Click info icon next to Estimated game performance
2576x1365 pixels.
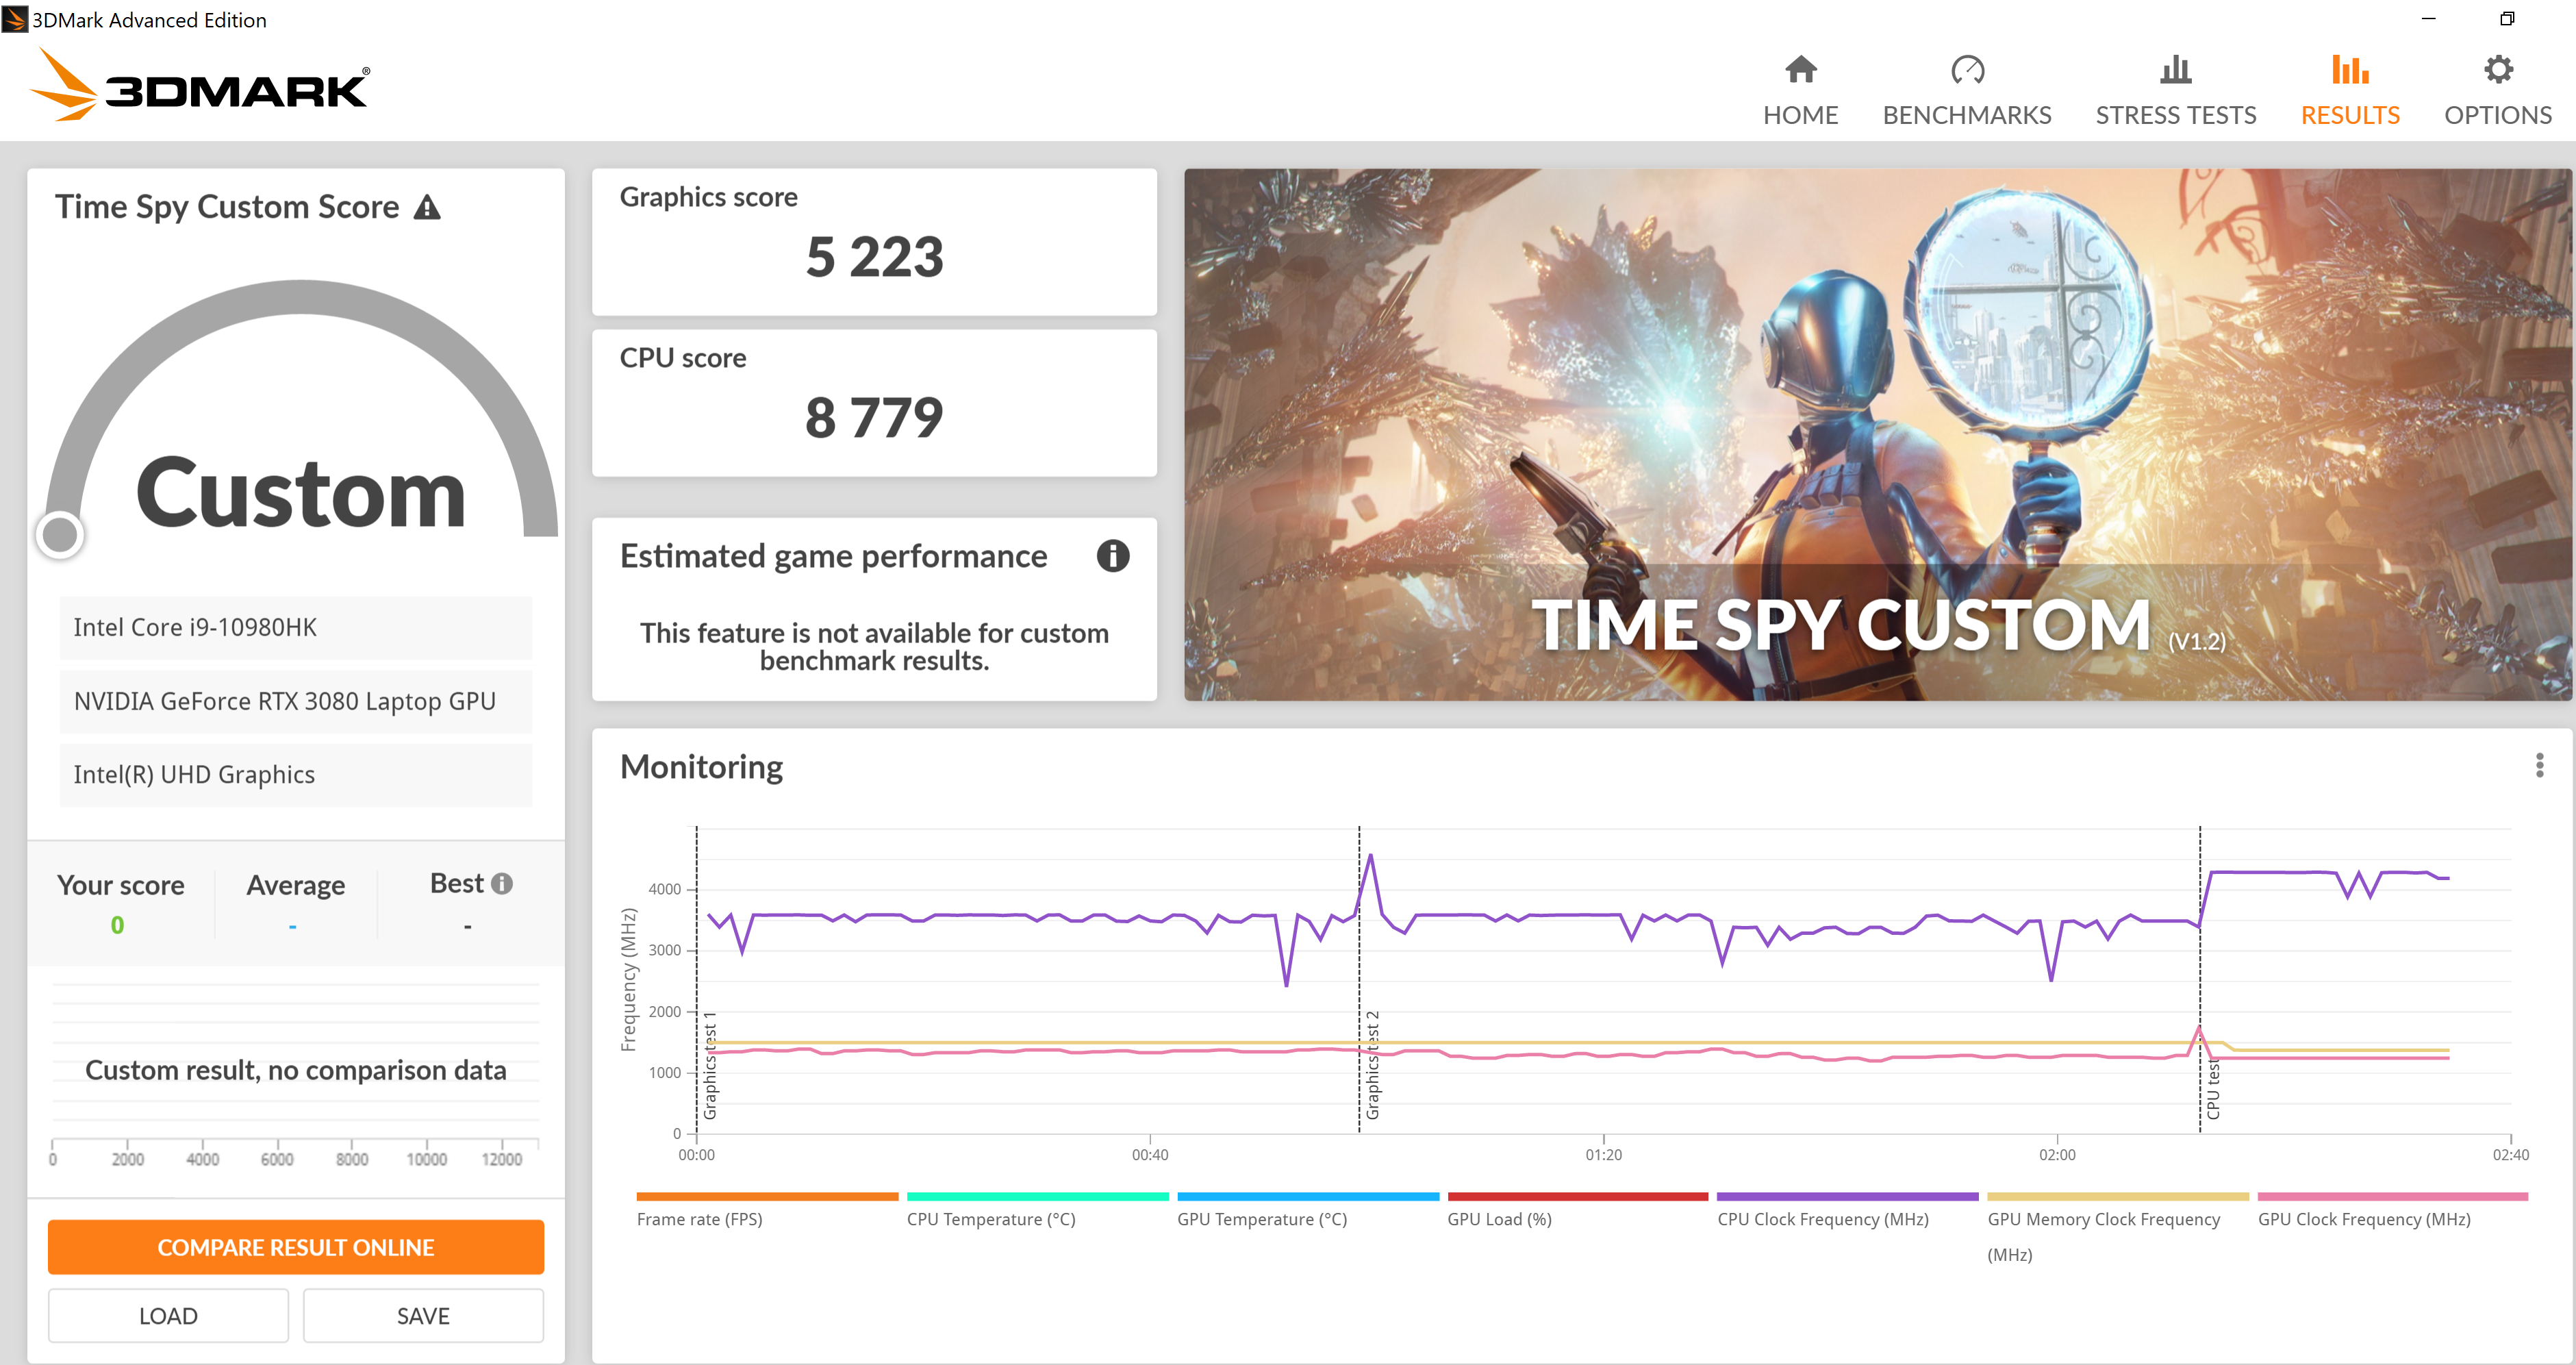(x=1112, y=556)
